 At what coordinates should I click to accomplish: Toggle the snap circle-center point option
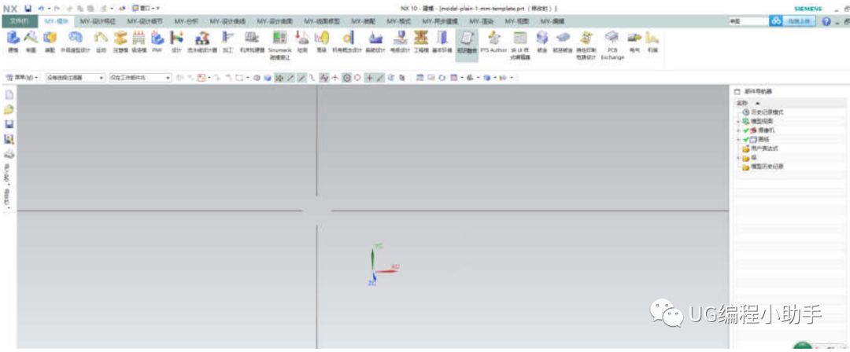click(347, 78)
